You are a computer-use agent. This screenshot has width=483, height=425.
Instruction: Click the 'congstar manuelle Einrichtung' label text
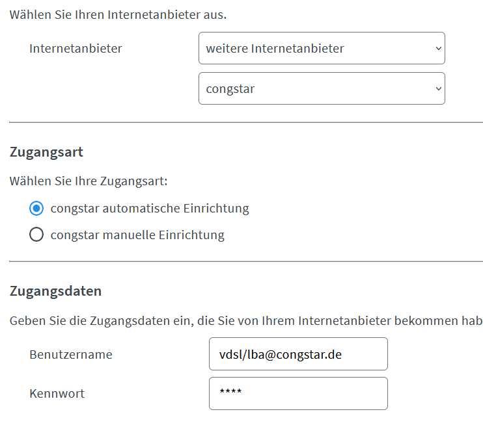(x=137, y=235)
